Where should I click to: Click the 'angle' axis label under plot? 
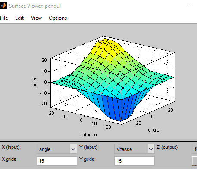point(153,130)
